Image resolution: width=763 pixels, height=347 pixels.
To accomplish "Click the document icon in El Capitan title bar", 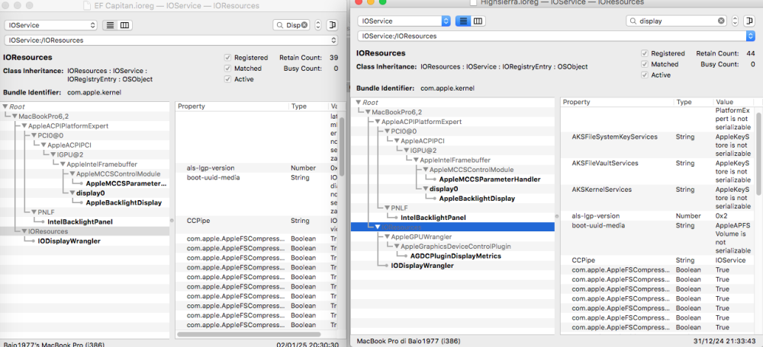I will point(87,6).
